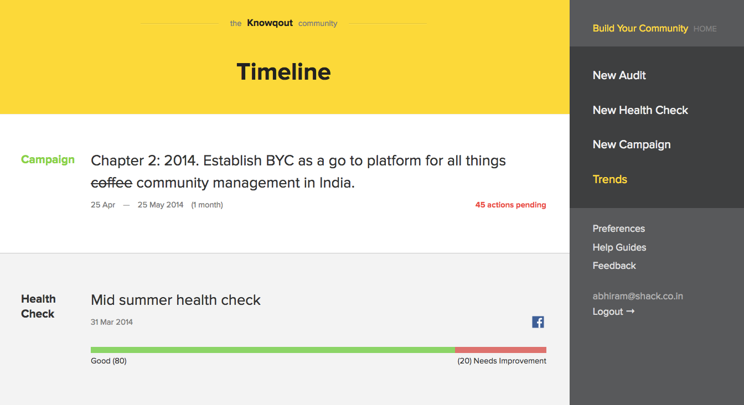This screenshot has width=744, height=405.
Task: View the 45 actions pending link
Action: click(510, 205)
